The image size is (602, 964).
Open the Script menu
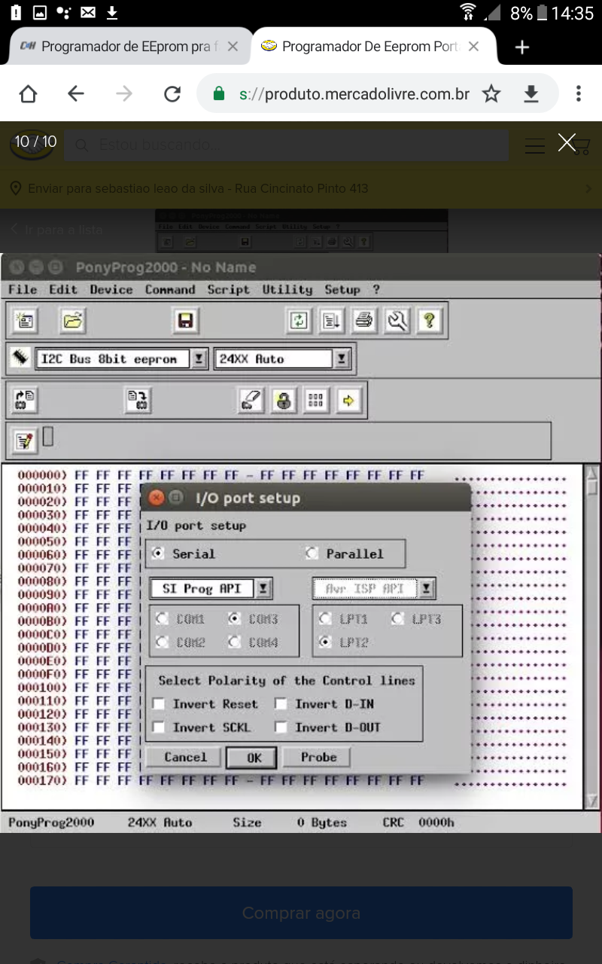point(228,290)
